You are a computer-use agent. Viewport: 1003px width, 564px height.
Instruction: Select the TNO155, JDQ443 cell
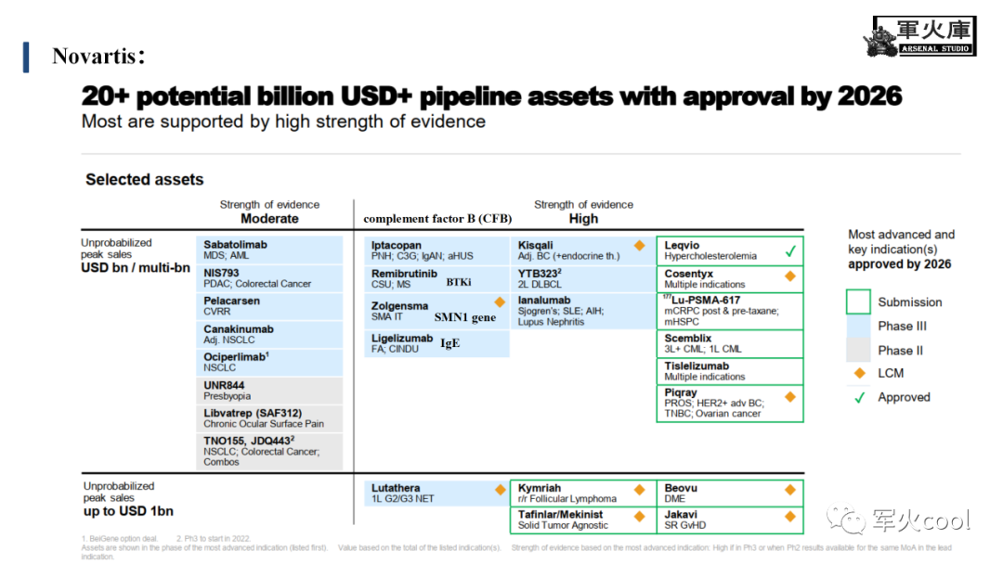[269, 452]
